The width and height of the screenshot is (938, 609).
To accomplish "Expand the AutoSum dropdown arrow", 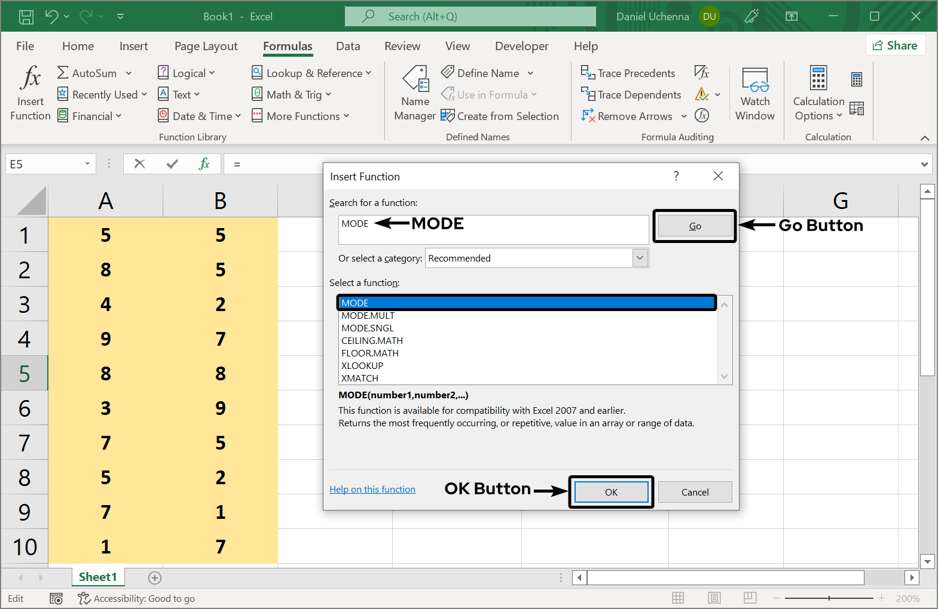I will click(x=129, y=73).
